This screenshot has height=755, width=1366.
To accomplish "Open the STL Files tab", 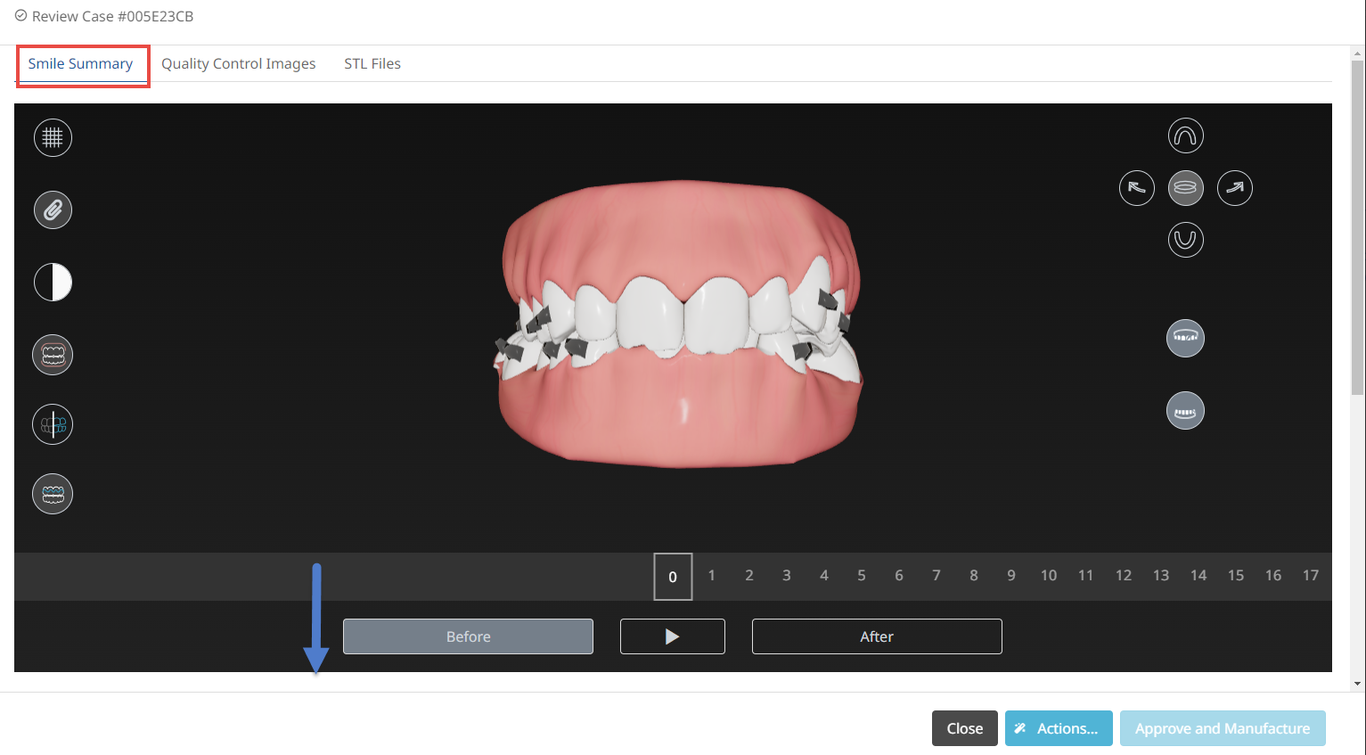I will [x=372, y=63].
